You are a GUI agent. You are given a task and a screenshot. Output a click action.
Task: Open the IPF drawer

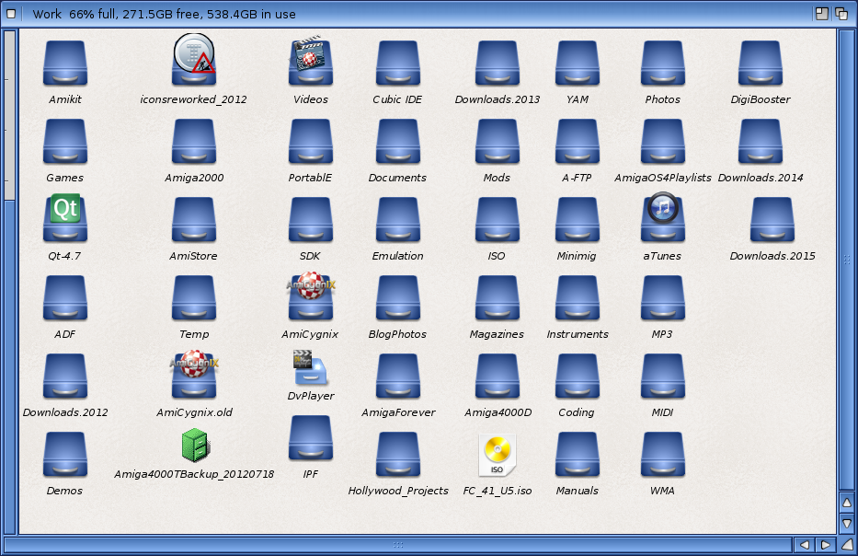point(310,439)
